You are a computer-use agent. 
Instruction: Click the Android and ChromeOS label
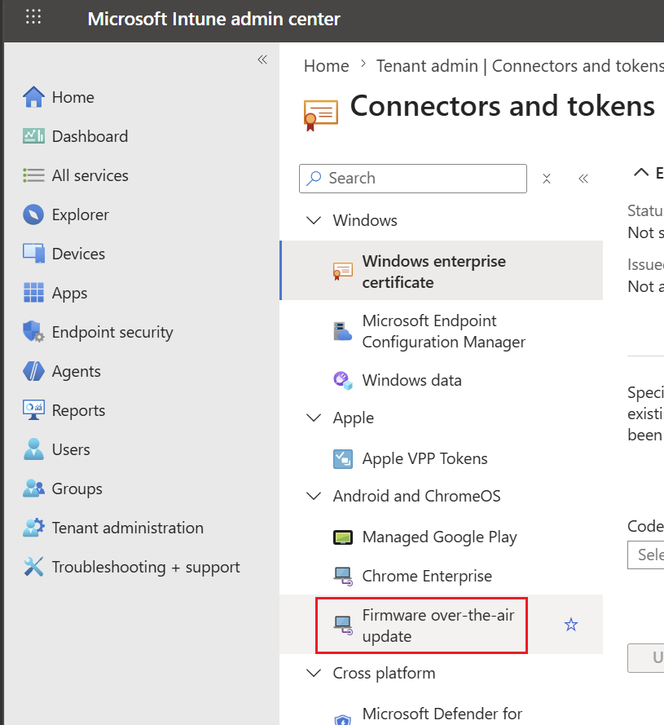417,496
